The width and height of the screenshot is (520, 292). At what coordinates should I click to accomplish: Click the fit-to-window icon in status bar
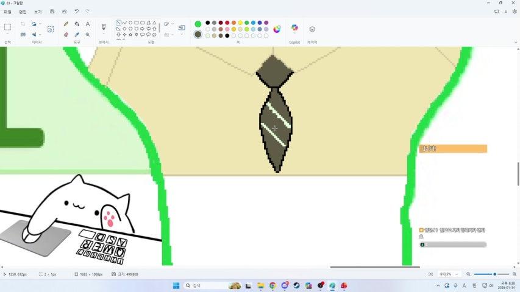pyautogui.click(x=430, y=274)
